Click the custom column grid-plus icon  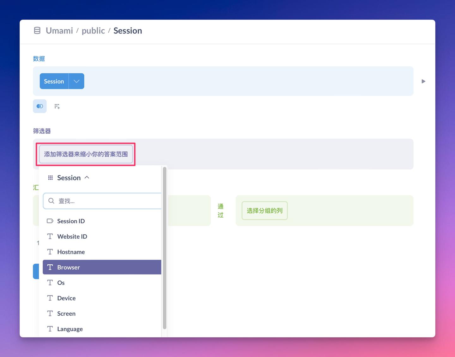coord(57,106)
